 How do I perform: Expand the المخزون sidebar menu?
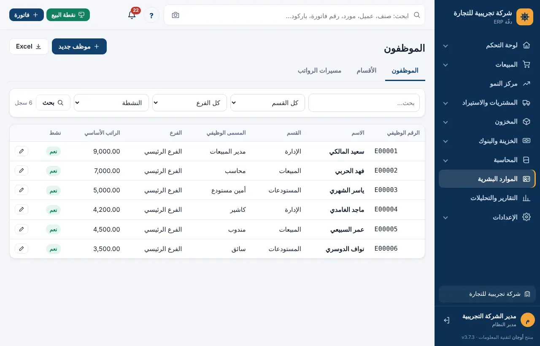click(487, 122)
